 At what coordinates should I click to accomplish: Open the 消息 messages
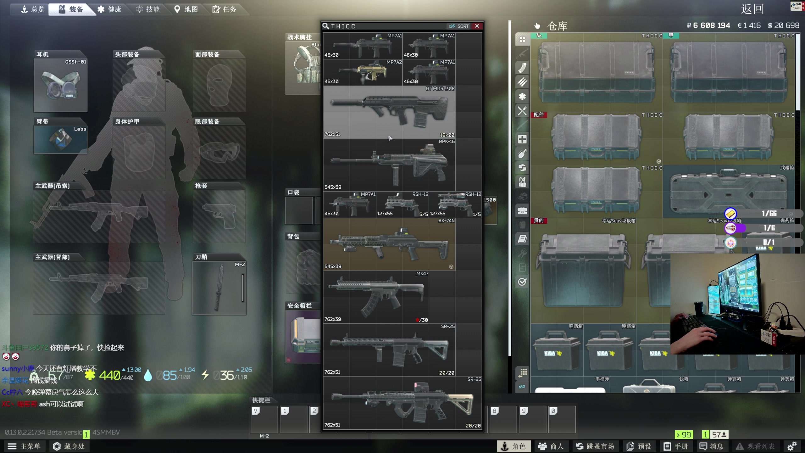(x=712, y=446)
